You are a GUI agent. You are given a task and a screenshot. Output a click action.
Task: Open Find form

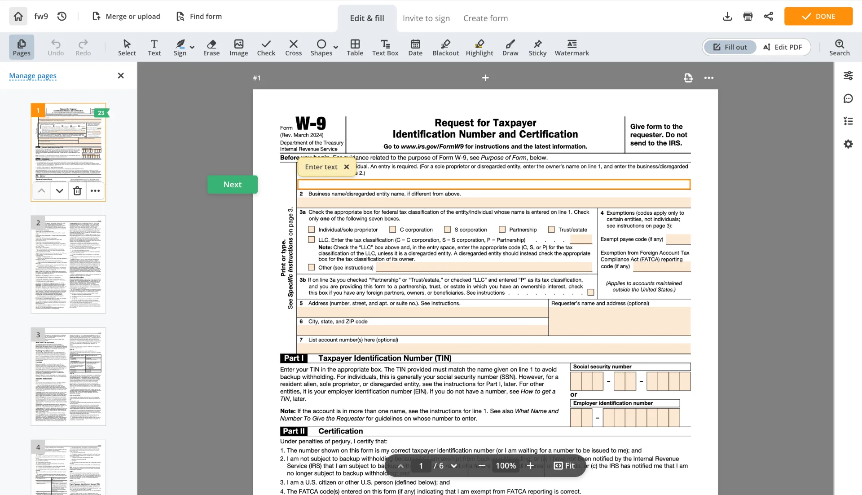coord(199,16)
